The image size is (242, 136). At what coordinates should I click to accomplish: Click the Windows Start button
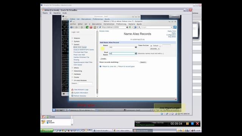[47, 131]
